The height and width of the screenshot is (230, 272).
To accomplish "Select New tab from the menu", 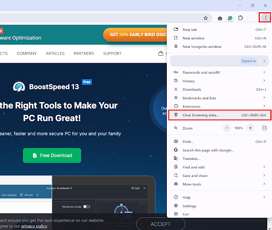I will (x=219, y=29).
